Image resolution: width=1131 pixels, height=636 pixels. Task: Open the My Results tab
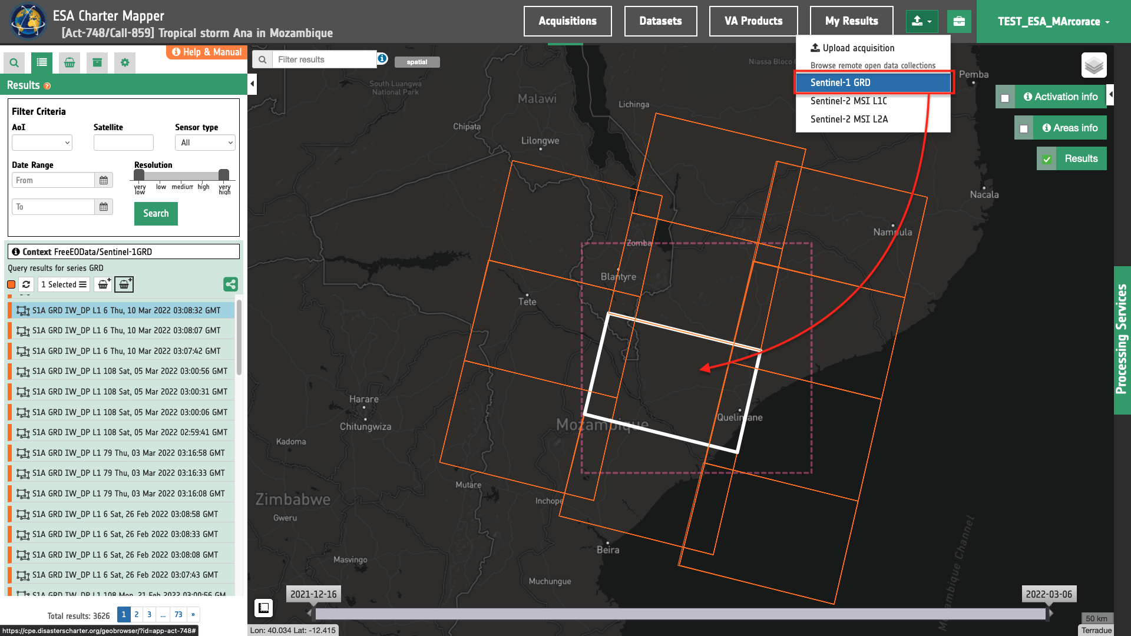click(851, 21)
